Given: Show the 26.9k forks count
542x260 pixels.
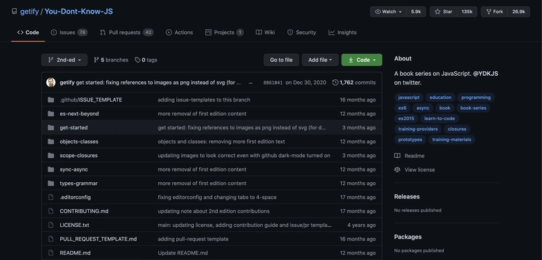Looking at the screenshot, I should click(x=518, y=12).
